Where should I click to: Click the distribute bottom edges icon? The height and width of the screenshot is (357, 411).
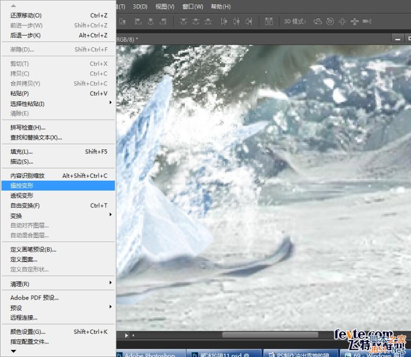(208, 21)
